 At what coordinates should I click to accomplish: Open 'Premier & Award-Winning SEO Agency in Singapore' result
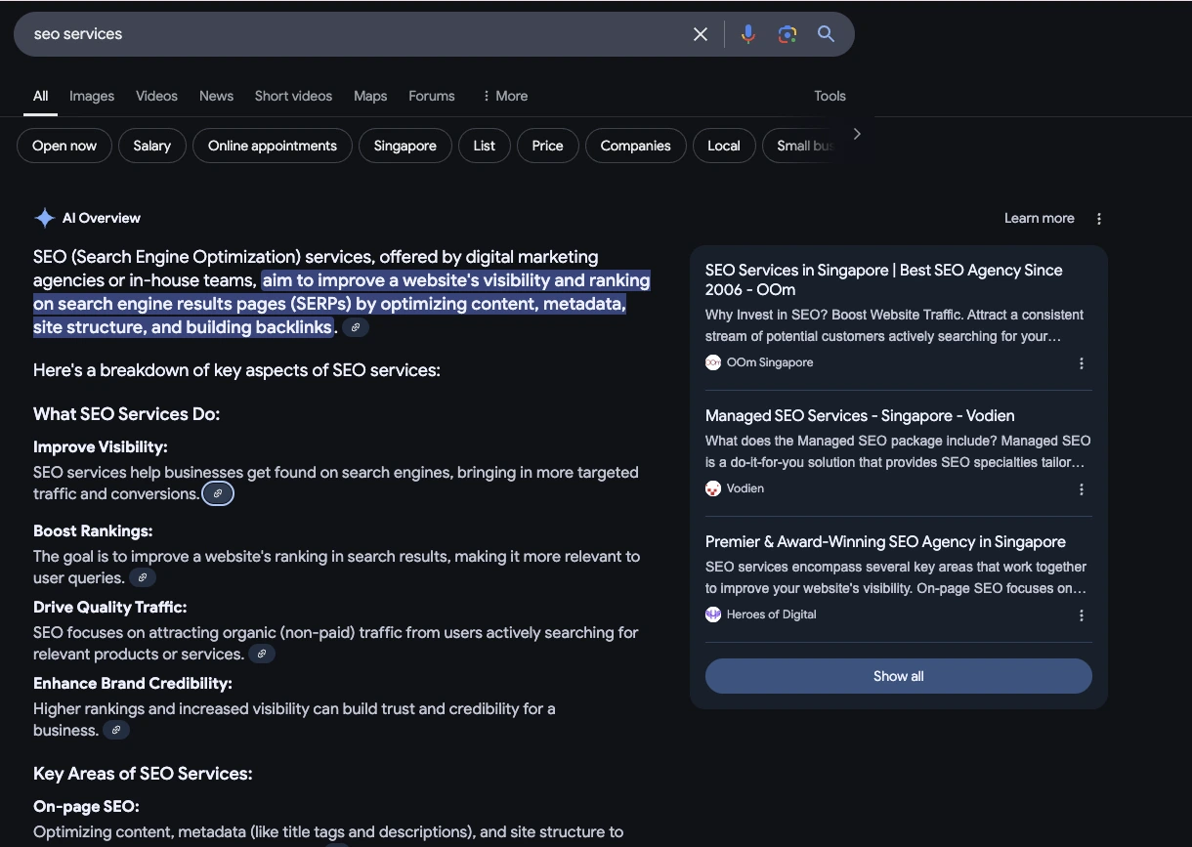pyautogui.click(x=885, y=541)
